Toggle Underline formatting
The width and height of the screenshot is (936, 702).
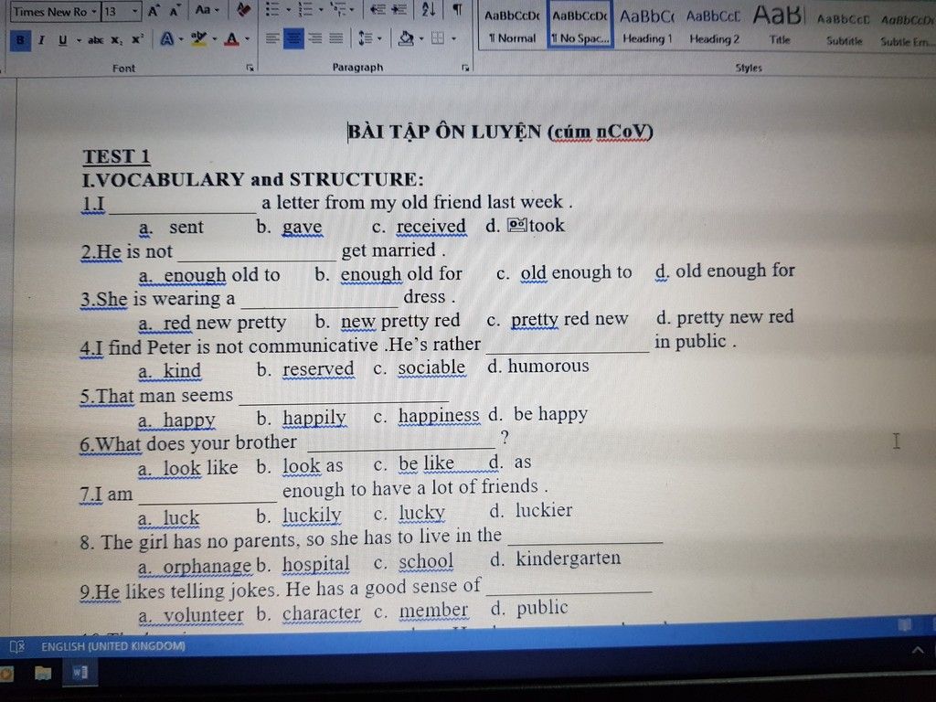[x=63, y=40]
